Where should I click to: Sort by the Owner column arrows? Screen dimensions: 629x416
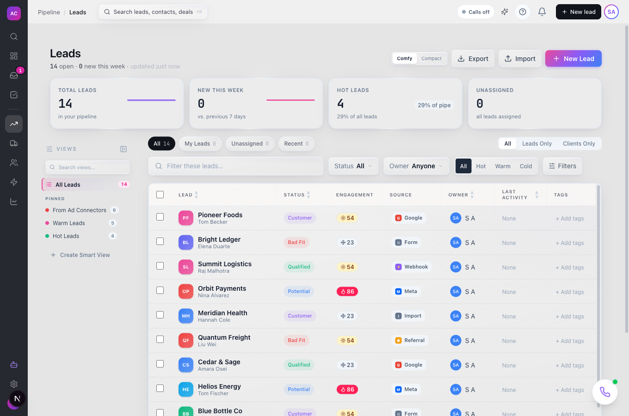[x=472, y=195]
